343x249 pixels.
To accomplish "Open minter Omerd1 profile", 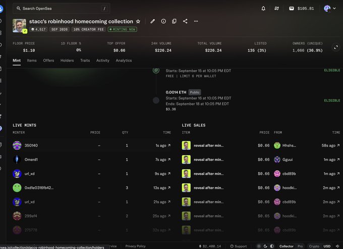I will point(31,160).
